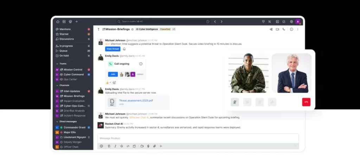Open the Queue list in sidebar
The width and height of the screenshot is (360, 168).
click(x=73, y=51)
